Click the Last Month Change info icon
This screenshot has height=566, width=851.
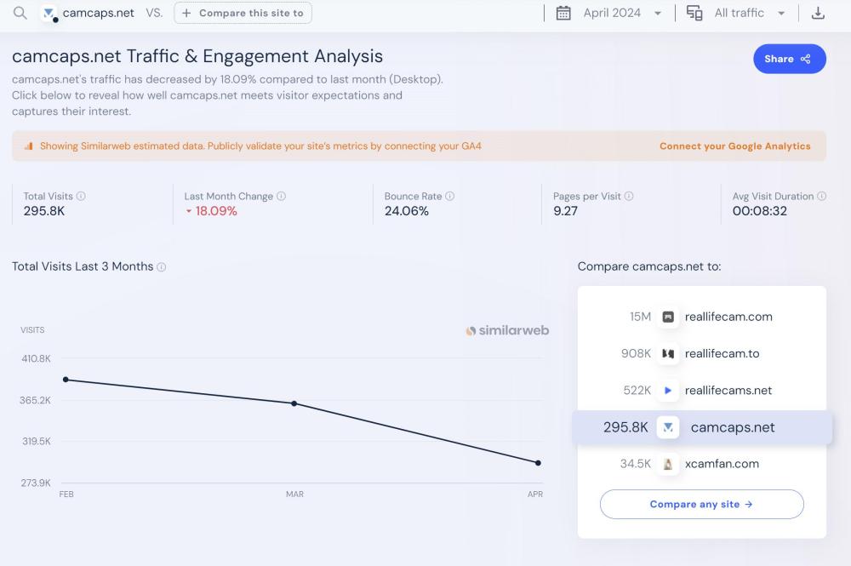[x=281, y=197]
